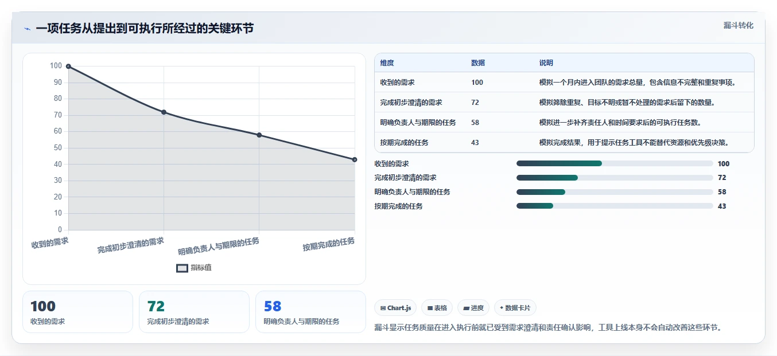777x356 pixels.
Task: Click the chart data point at 72
Action: (x=164, y=112)
